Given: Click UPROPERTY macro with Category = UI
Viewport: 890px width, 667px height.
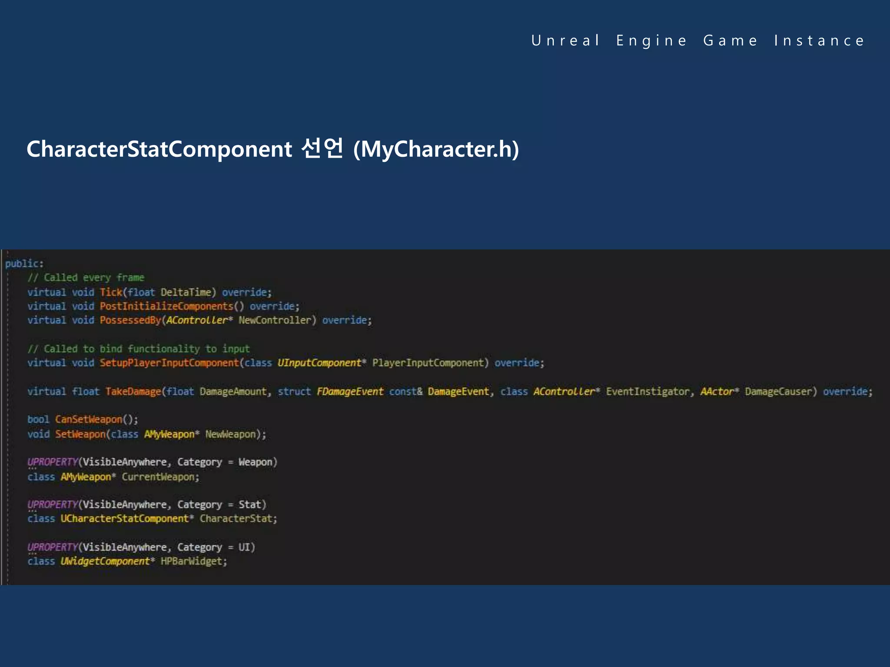Looking at the screenshot, I should click(141, 547).
